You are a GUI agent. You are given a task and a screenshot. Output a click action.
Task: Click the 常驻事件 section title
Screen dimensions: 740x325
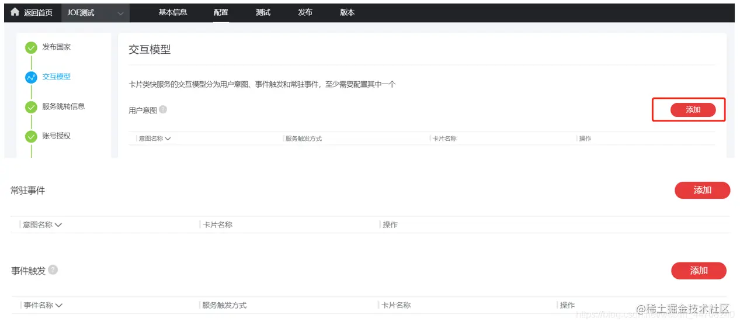27,191
